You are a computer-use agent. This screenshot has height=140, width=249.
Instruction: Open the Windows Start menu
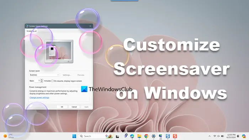(74, 136)
